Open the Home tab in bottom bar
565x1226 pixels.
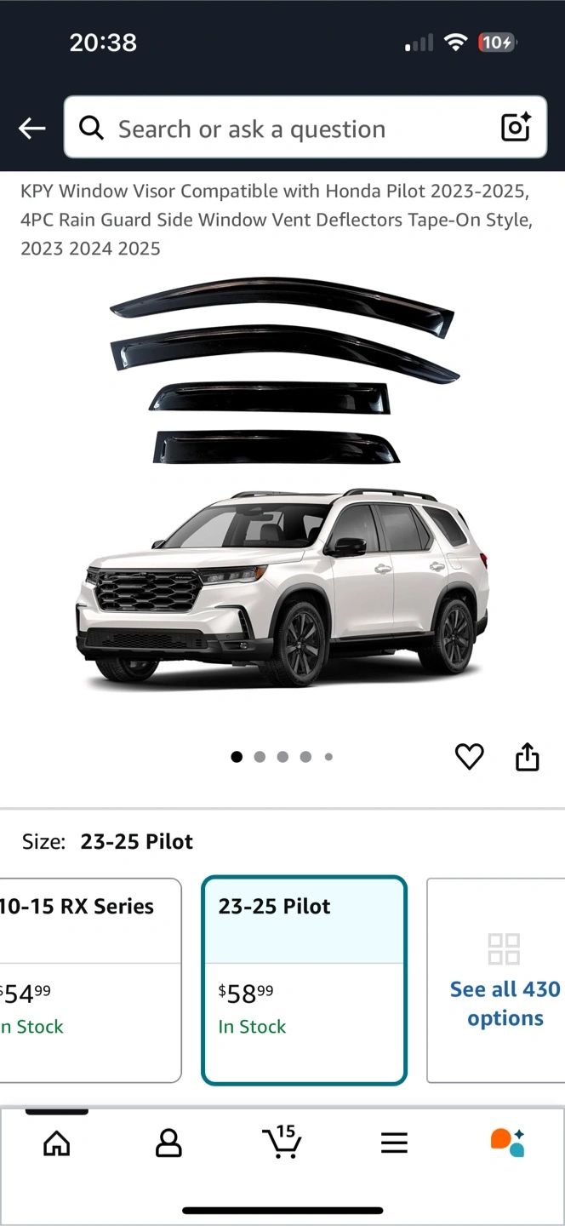57,1143
